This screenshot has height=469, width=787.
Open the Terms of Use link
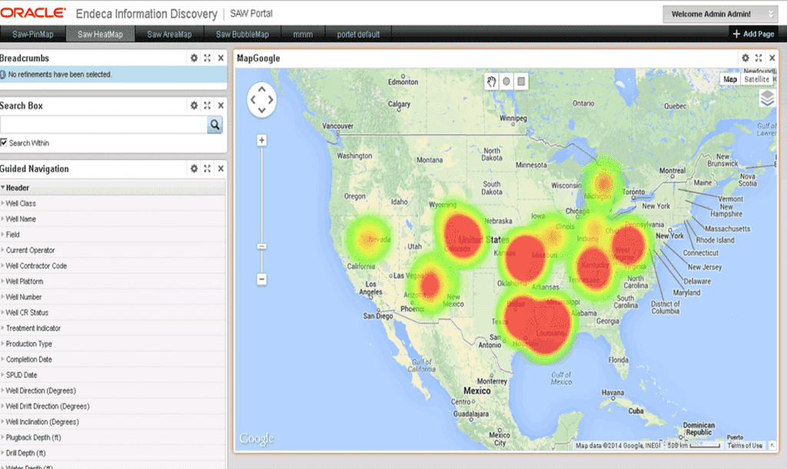[745, 445]
